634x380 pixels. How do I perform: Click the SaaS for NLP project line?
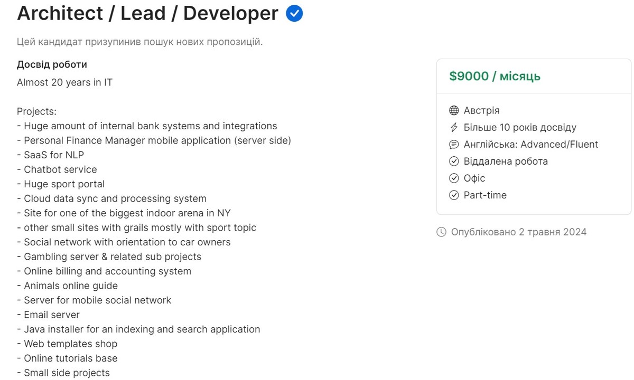point(50,155)
